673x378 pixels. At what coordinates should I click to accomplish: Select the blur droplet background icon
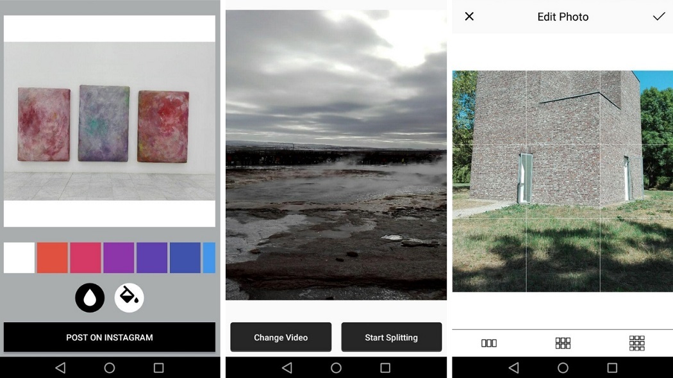coord(90,297)
